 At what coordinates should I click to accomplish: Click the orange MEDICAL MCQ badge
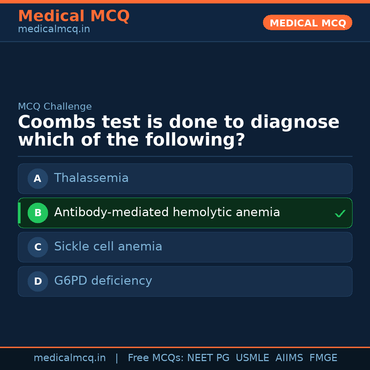point(307,23)
